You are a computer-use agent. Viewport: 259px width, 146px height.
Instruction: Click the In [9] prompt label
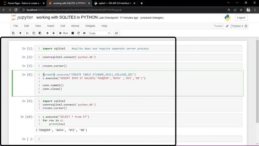28,101
